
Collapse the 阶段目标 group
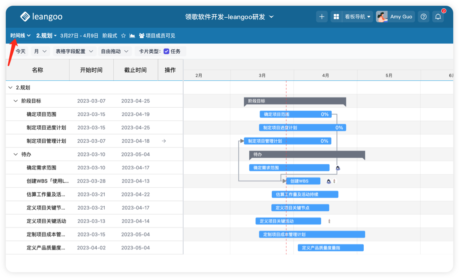pyautogui.click(x=16, y=101)
